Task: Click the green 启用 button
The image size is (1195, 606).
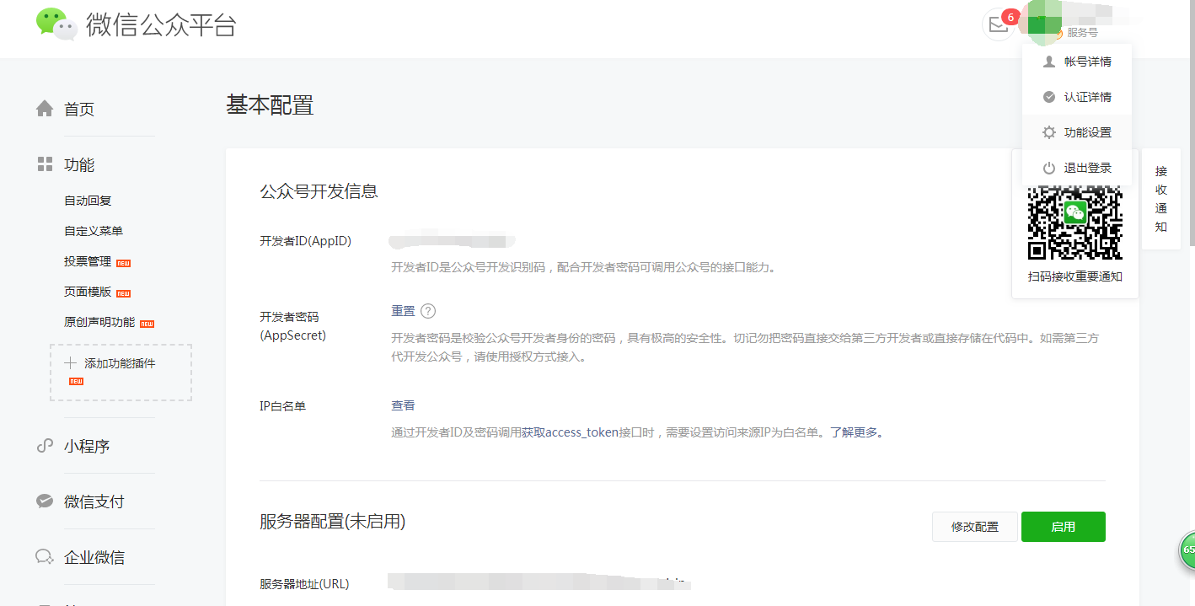Action: (x=1064, y=527)
